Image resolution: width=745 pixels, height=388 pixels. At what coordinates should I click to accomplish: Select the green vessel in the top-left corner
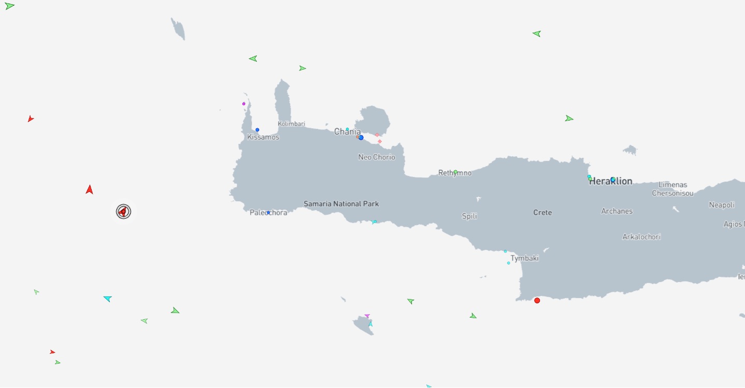click(9, 6)
